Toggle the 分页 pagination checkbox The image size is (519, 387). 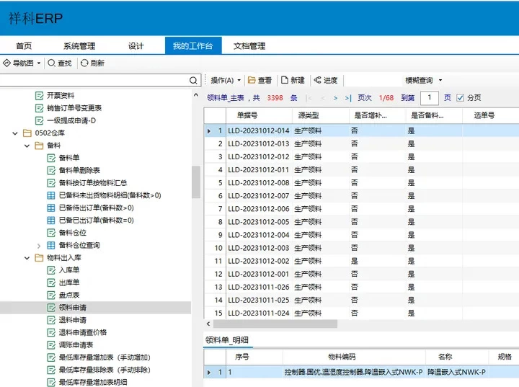point(461,98)
